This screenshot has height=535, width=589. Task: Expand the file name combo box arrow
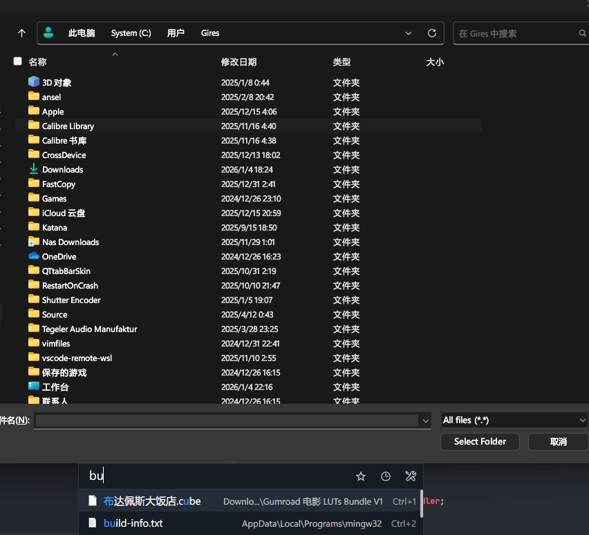pos(425,420)
